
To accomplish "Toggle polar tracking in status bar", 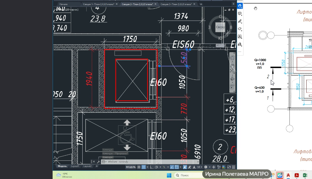I will [x=156, y=167].
